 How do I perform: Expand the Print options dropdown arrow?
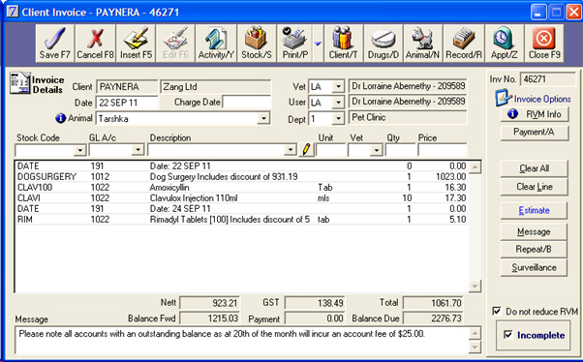(x=318, y=44)
